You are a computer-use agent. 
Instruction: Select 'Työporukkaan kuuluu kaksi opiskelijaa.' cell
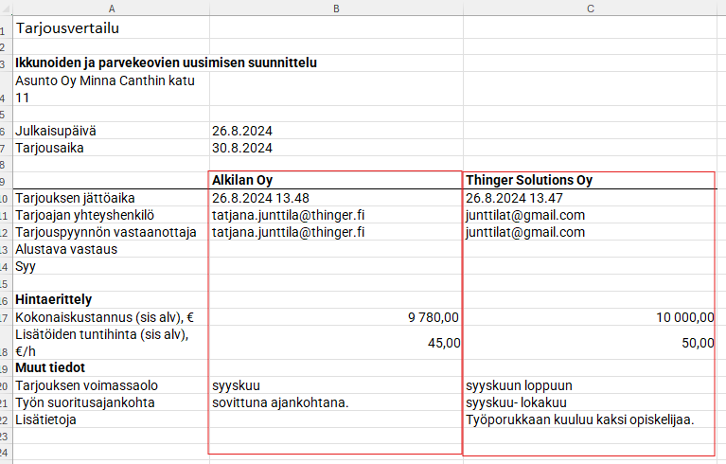tap(591, 419)
